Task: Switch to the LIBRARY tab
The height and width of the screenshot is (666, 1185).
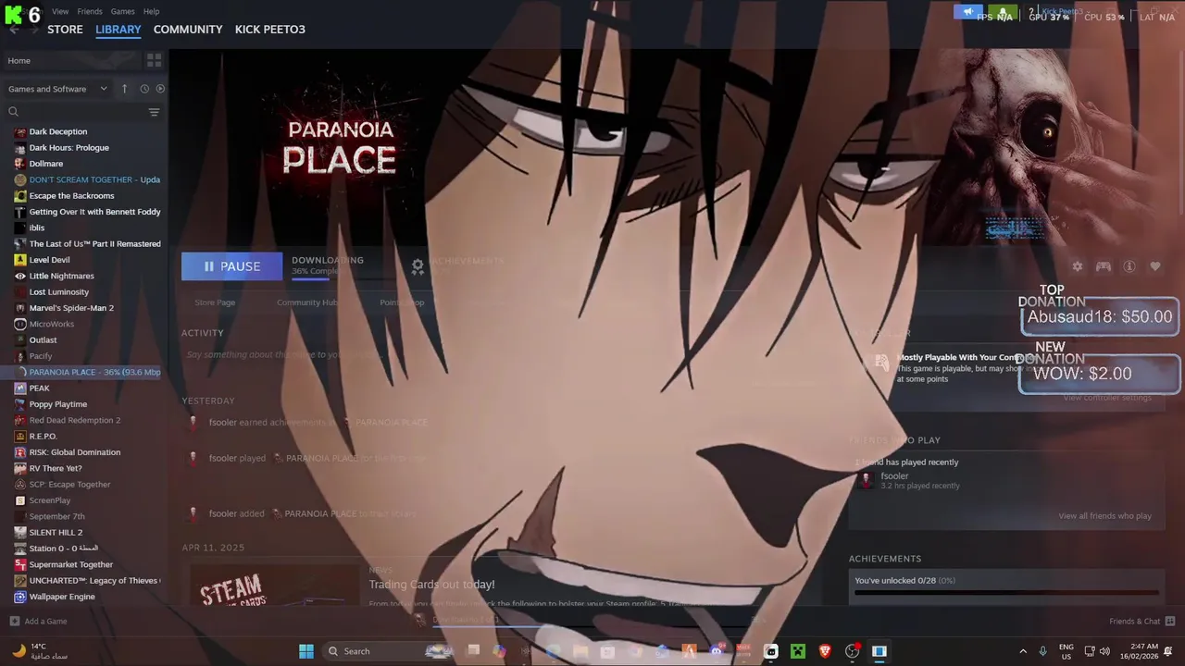Action: (x=118, y=30)
